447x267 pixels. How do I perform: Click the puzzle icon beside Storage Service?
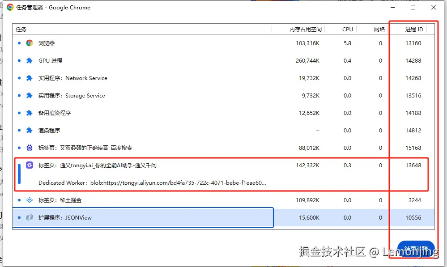[x=30, y=95]
